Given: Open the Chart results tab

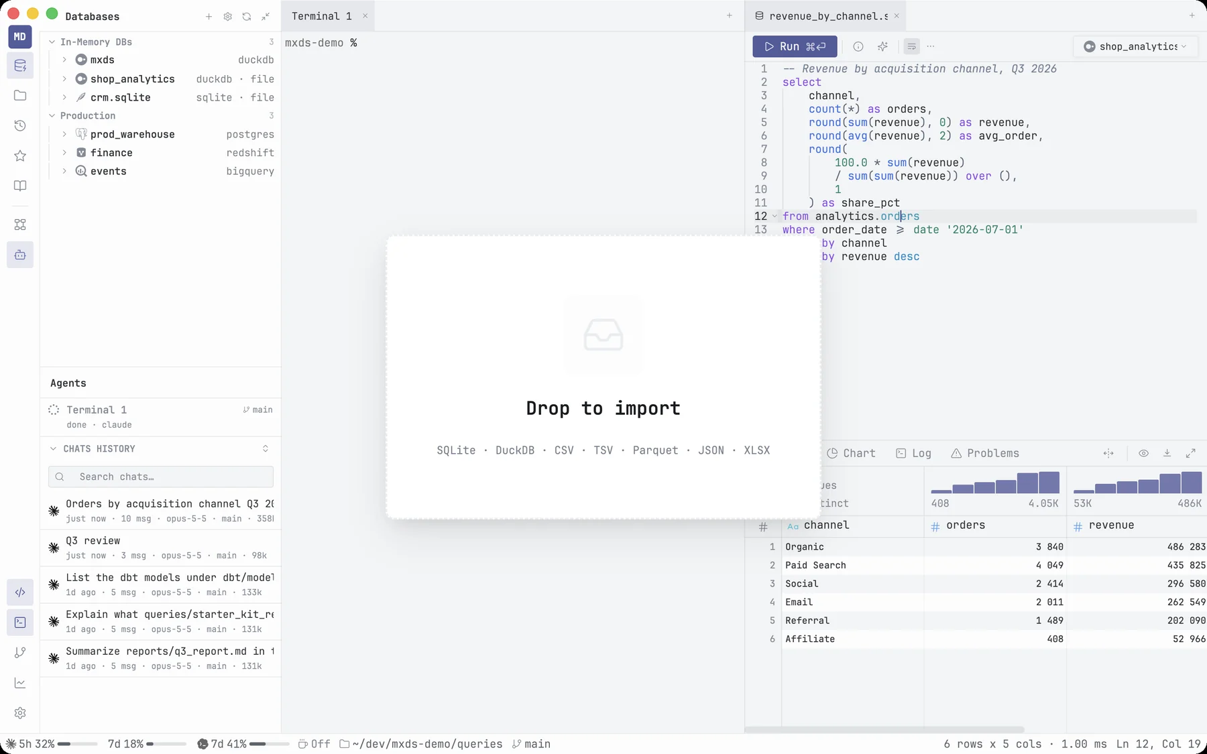Looking at the screenshot, I should point(851,453).
